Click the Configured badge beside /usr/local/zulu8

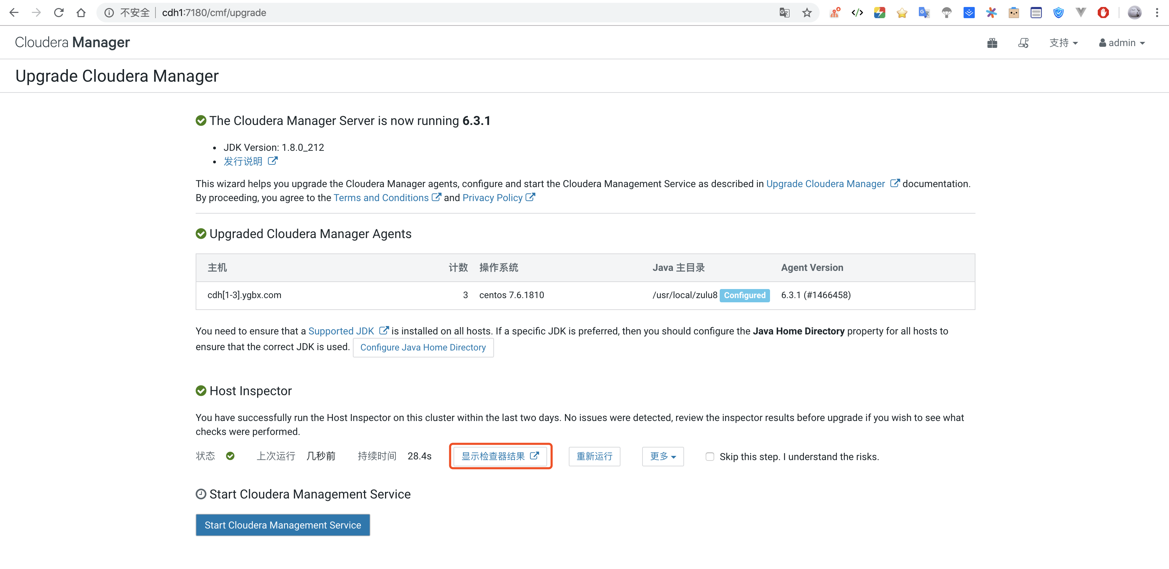pos(744,295)
